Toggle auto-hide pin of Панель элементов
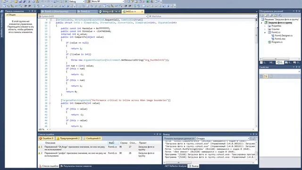The height and width of the screenshot is (170, 302). point(32,11)
